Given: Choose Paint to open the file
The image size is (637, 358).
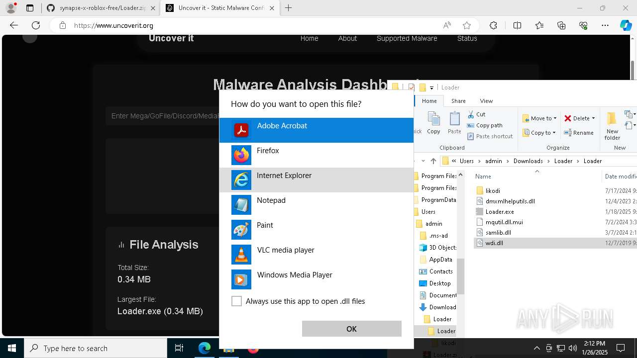Looking at the screenshot, I should click(x=317, y=230).
